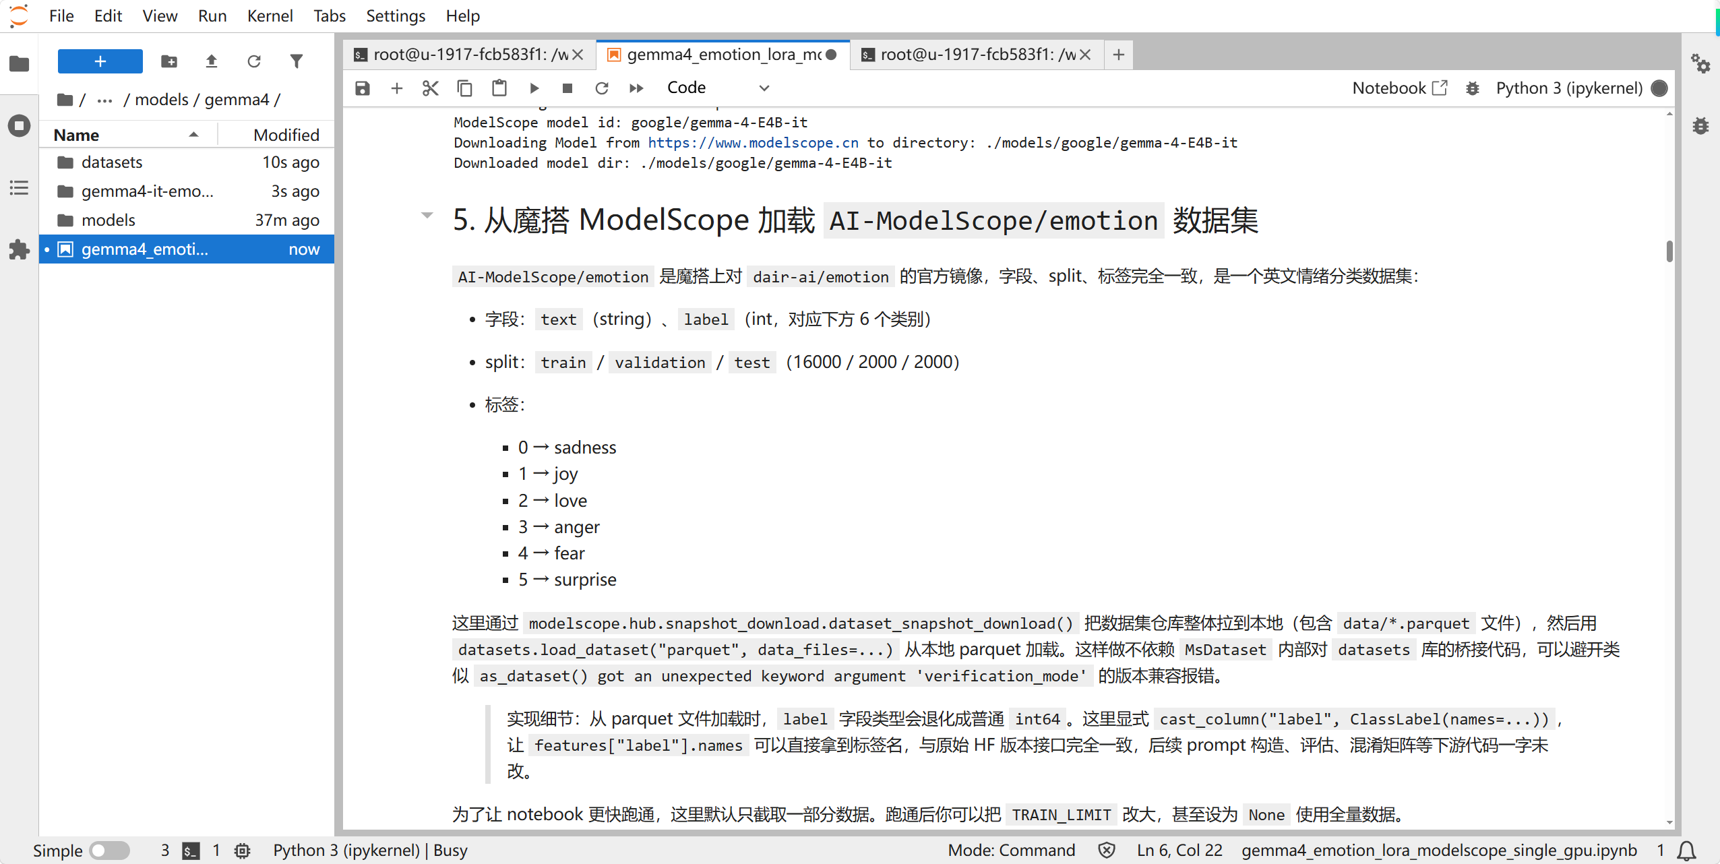The height and width of the screenshot is (864, 1720).
Task: Expand the breadcrumb ellipsis path
Action: pos(104,100)
